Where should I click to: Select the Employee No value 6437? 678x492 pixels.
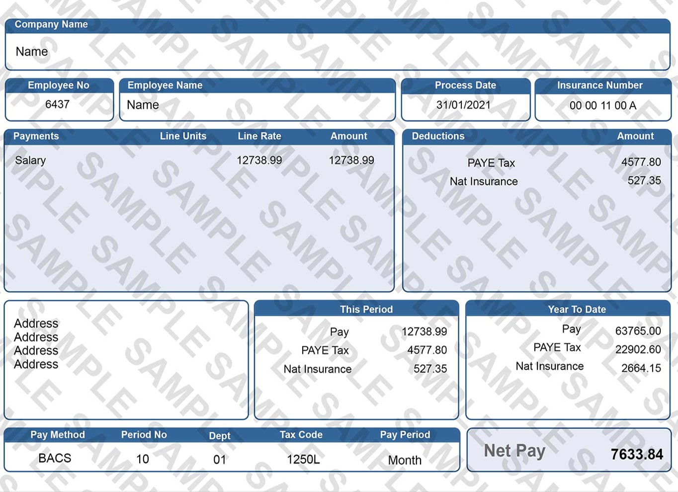(59, 105)
